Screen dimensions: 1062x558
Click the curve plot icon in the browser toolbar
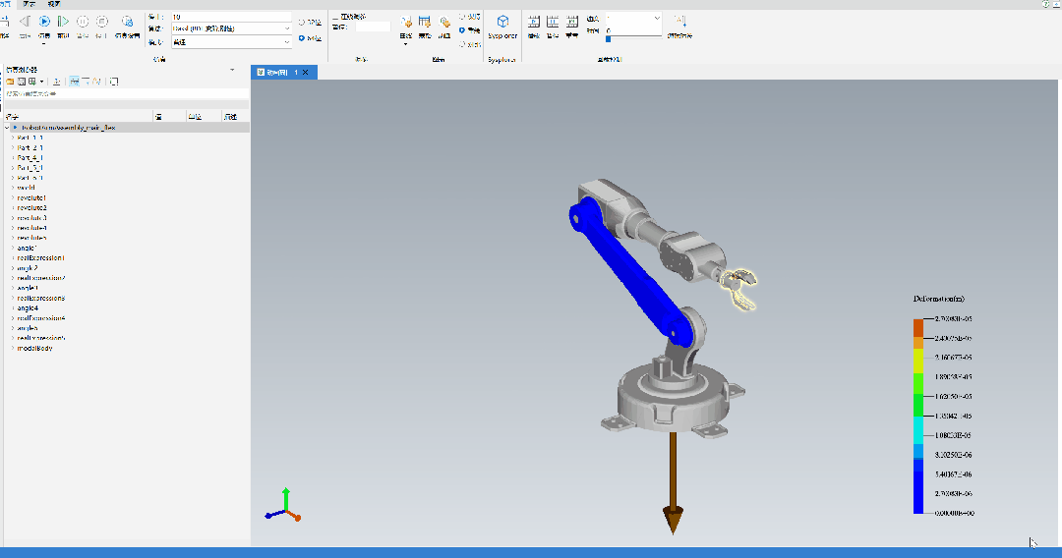(96, 82)
